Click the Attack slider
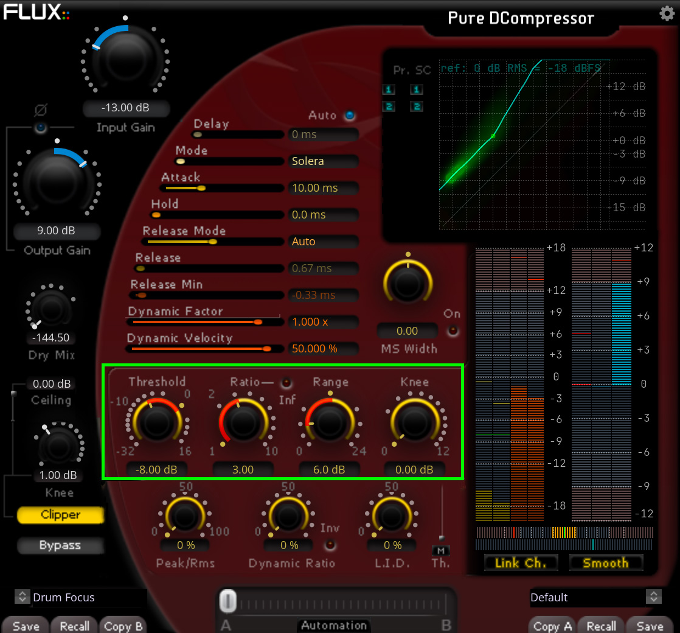Viewport: 680px width, 633px height. [222, 188]
